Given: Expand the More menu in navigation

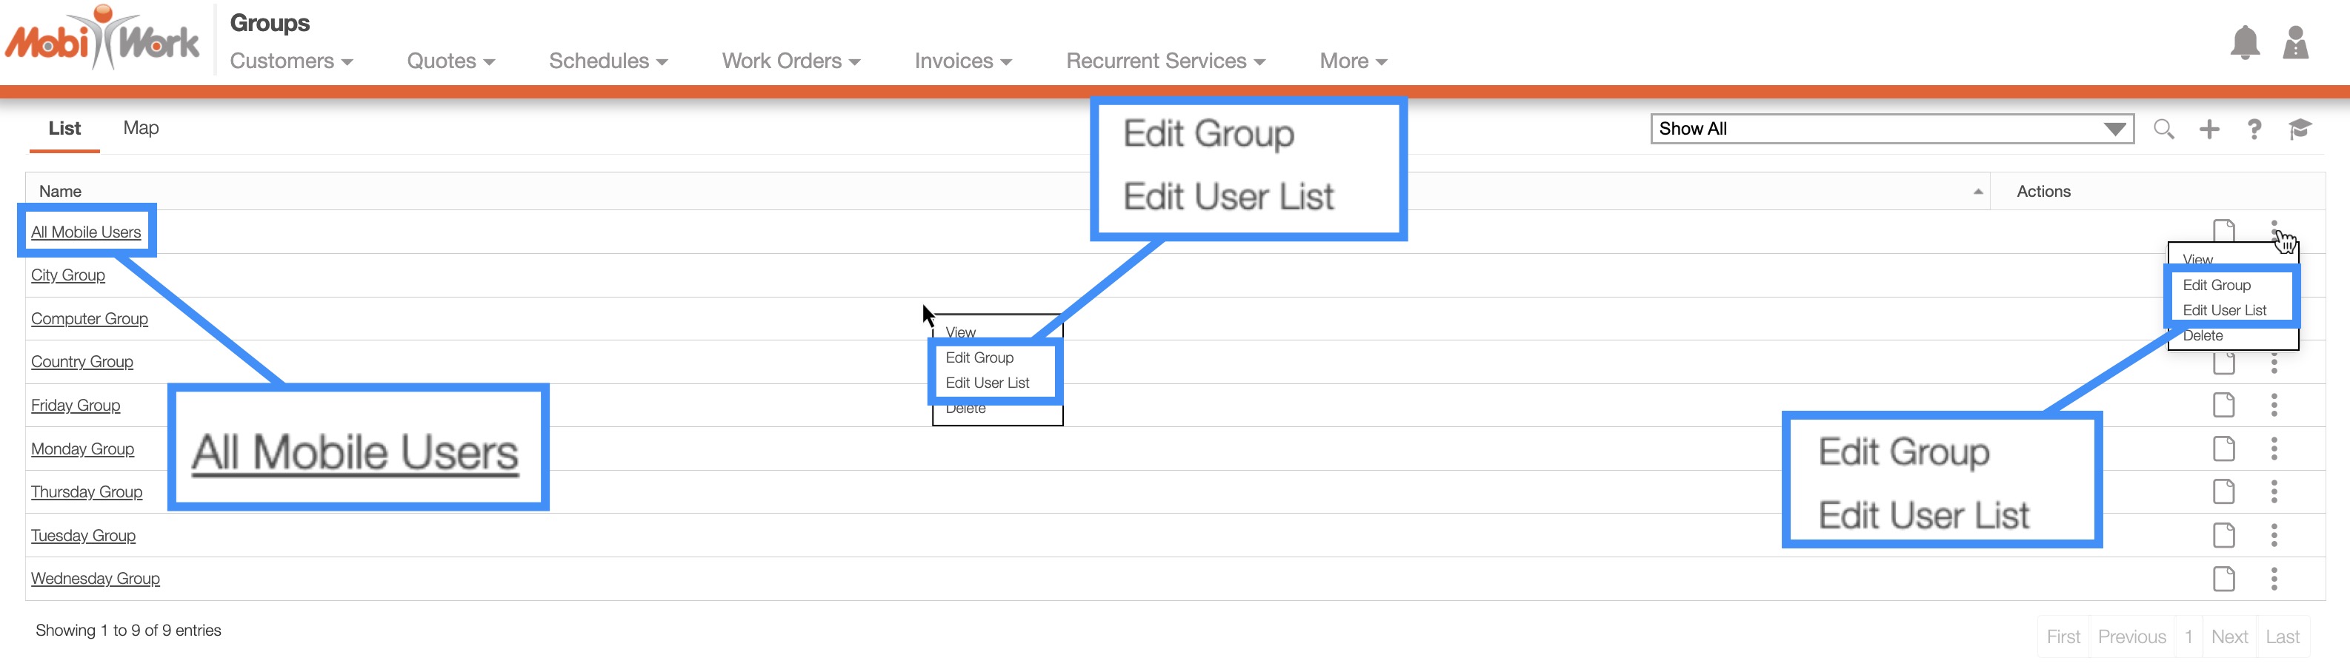Looking at the screenshot, I should (x=1352, y=61).
